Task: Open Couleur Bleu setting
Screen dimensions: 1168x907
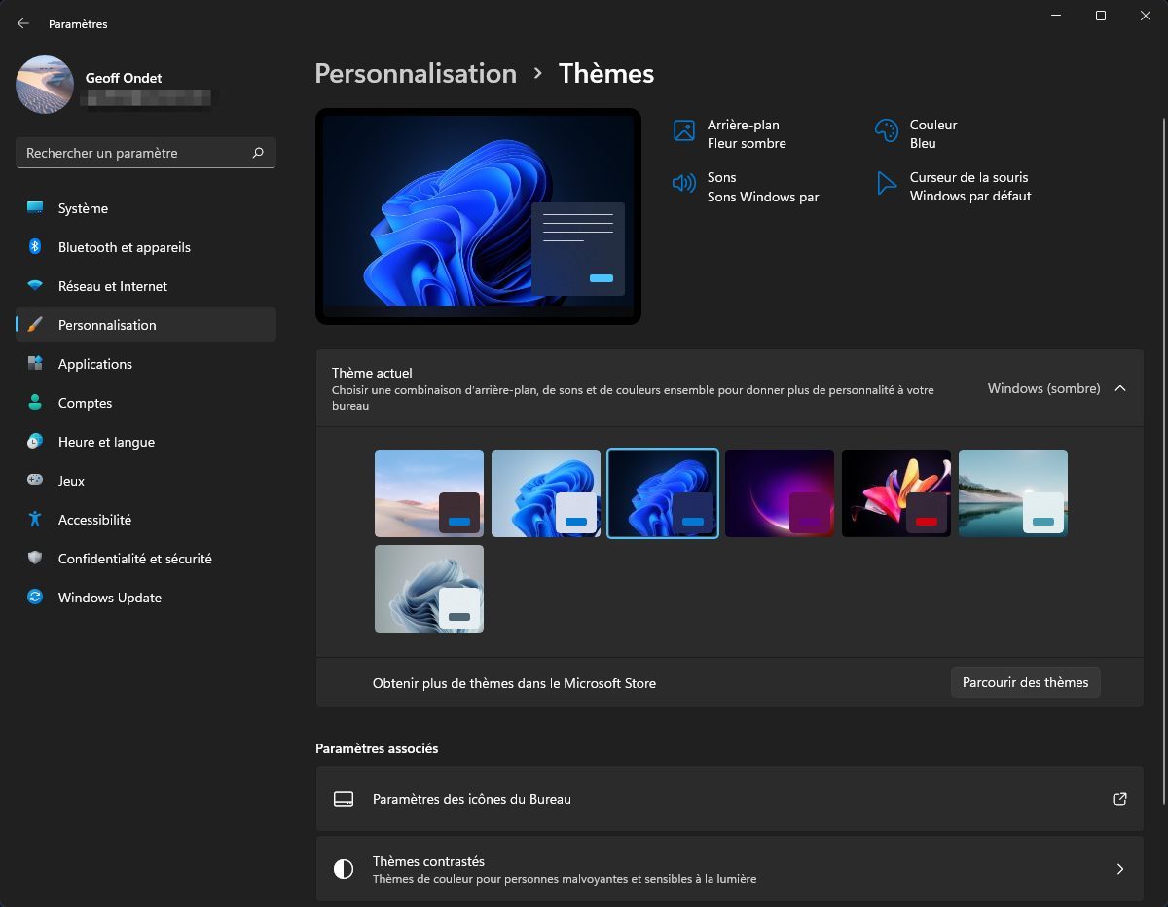Action: click(x=916, y=133)
